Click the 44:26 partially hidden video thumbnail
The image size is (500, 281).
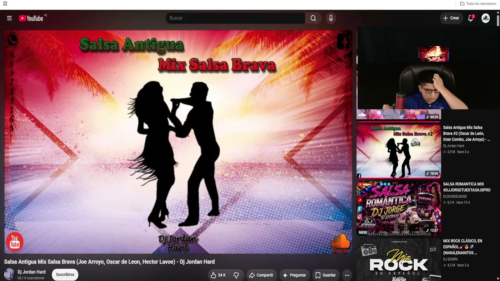pos(398,115)
